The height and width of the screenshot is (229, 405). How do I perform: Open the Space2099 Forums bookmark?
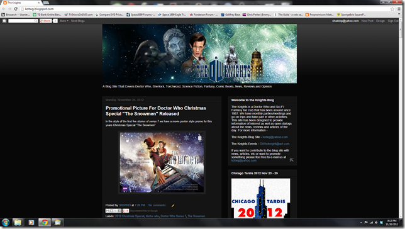tap(141, 14)
